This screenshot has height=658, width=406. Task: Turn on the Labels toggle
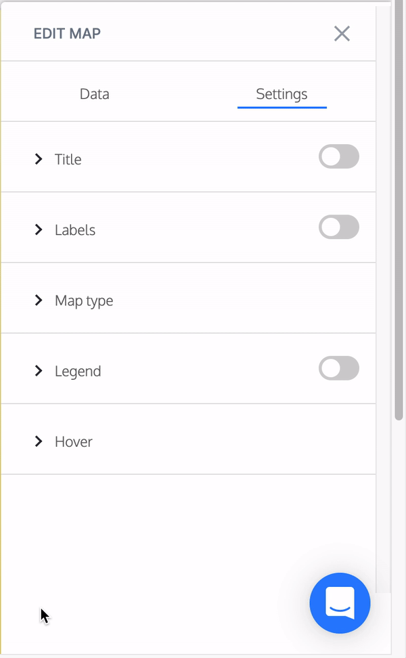[x=338, y=227]
